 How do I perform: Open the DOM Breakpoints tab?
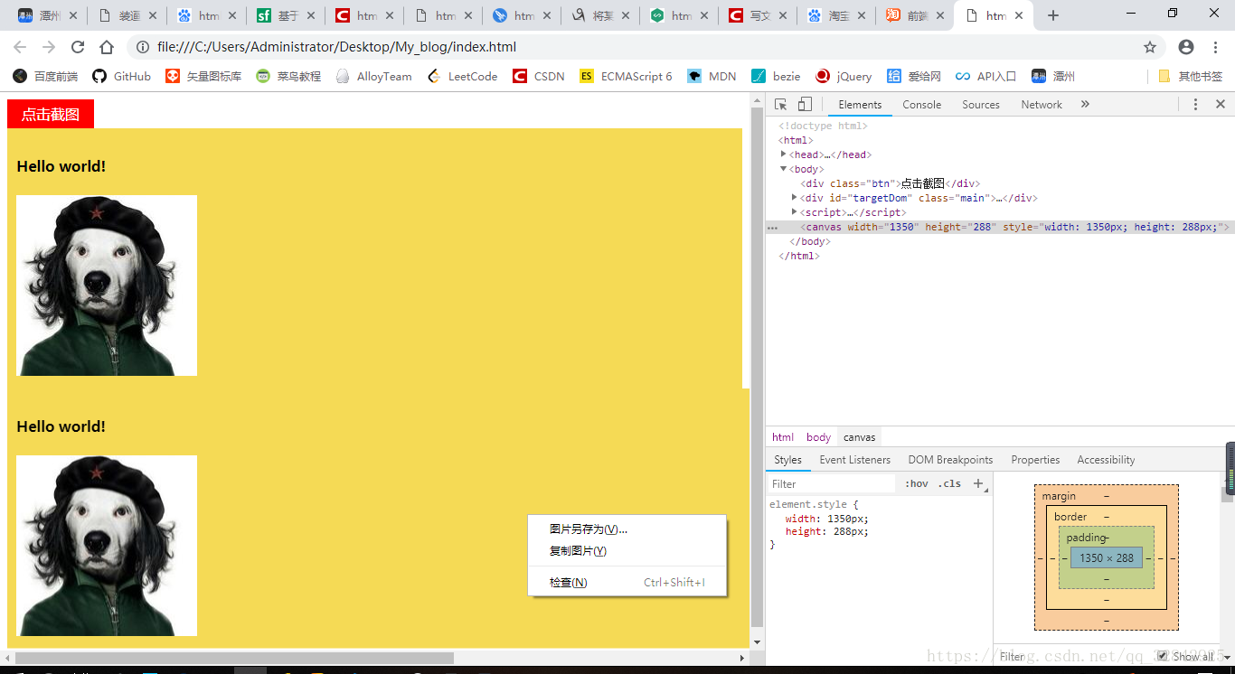point(950,460)
